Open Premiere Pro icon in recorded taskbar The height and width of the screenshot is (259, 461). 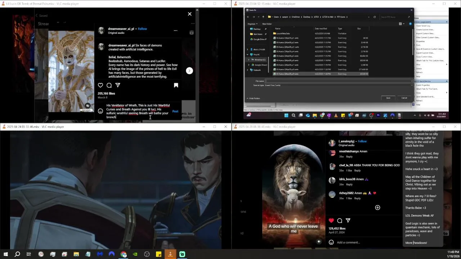(378, 115)
